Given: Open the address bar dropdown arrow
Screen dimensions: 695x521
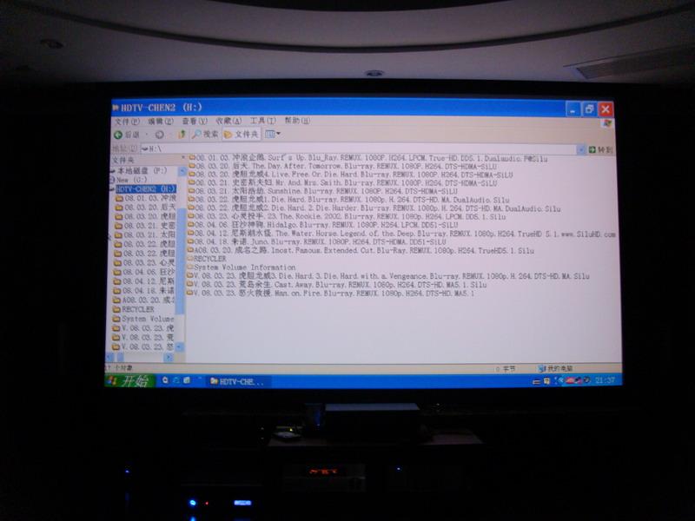Looking at the screenshot, I should click(x=580, y=149).
